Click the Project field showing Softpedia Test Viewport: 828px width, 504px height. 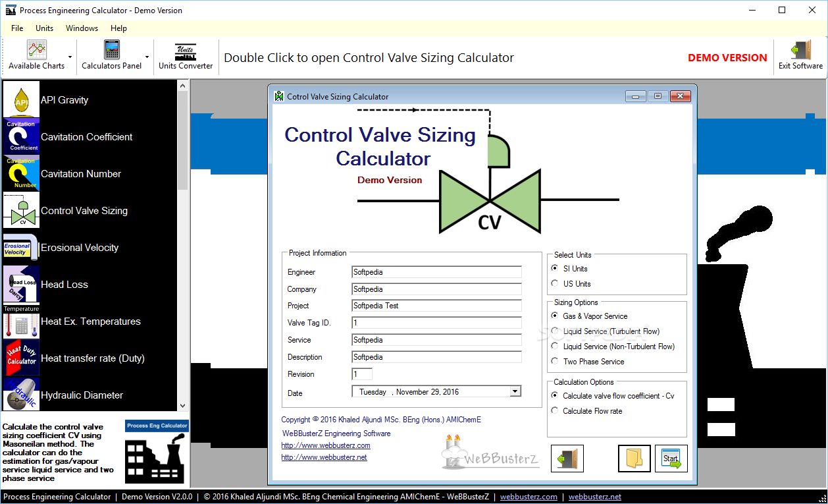(436, 306)
